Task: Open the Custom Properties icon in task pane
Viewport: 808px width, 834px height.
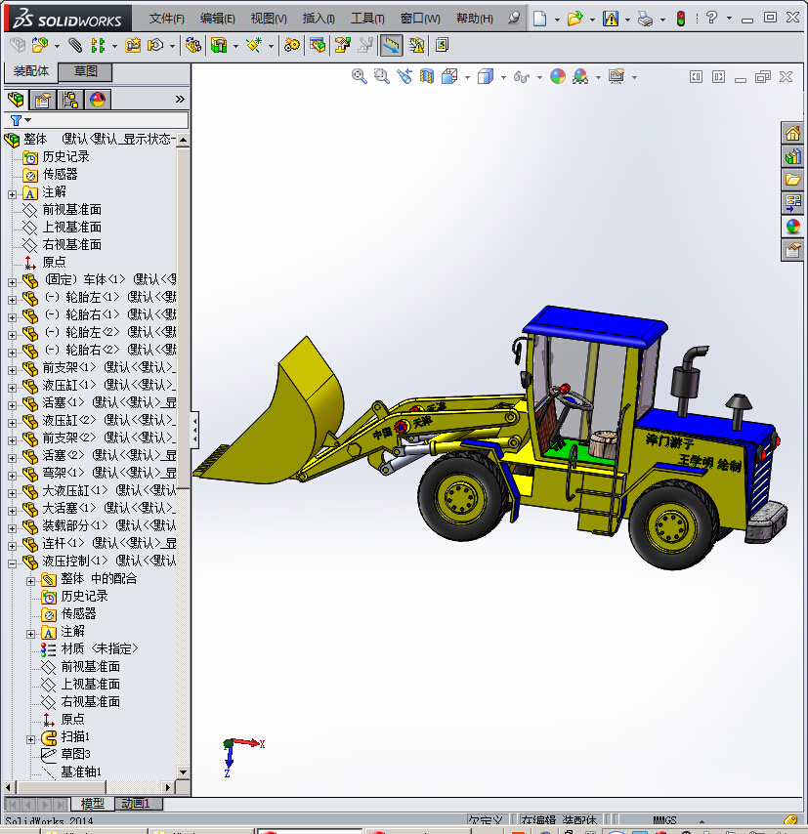Action: (x=792, y=250)
